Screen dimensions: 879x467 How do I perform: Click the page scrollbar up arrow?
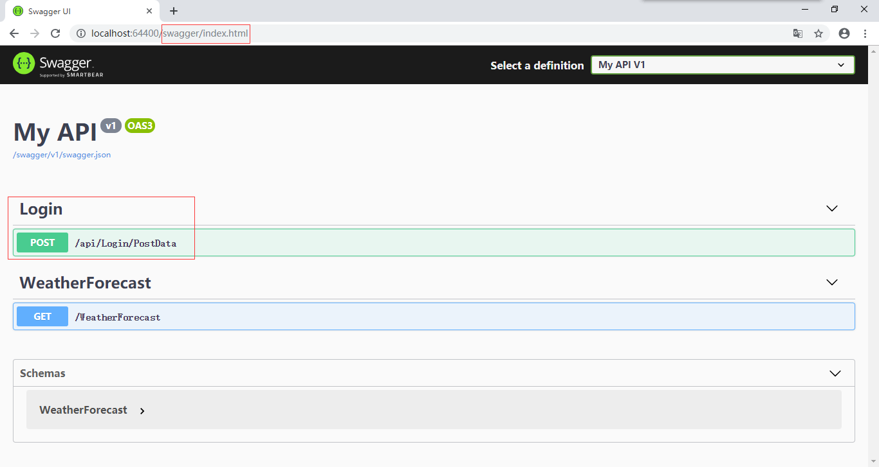[874, 50]
